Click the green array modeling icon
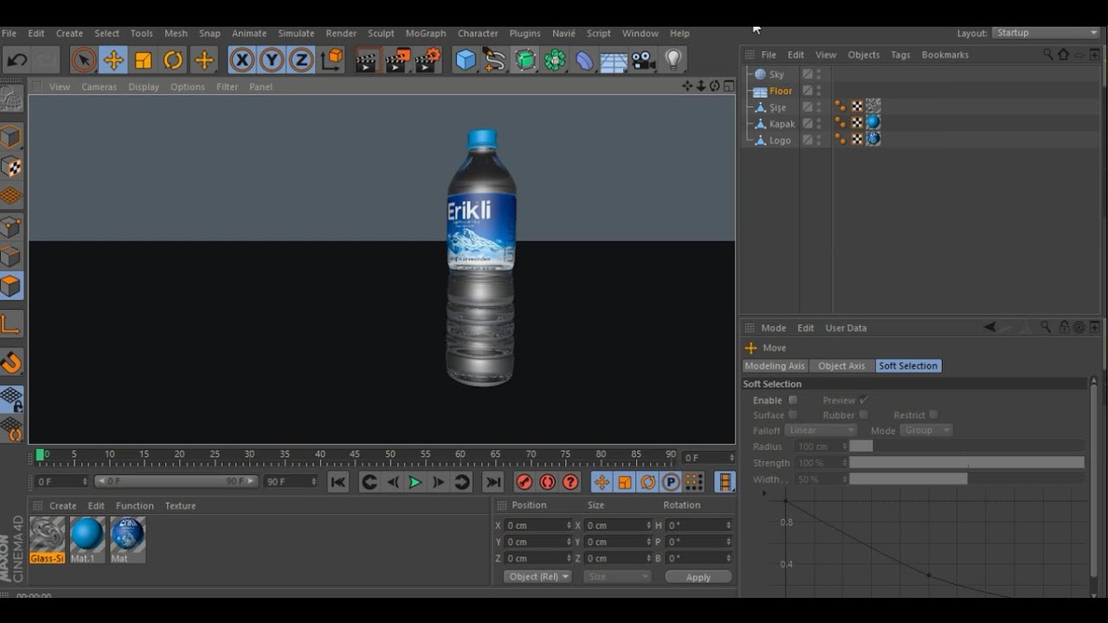 tap(555, 60)
